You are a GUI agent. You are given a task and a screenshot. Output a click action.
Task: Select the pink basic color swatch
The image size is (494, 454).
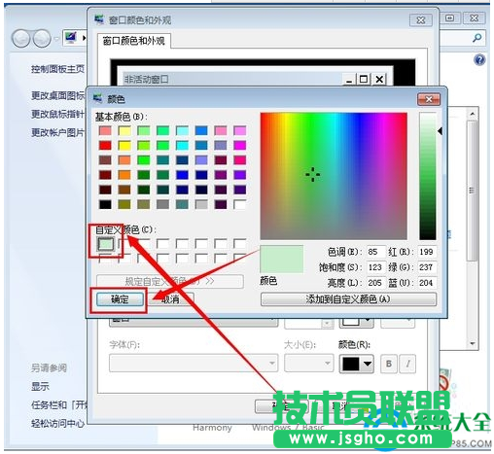click(x=221, y=130)
